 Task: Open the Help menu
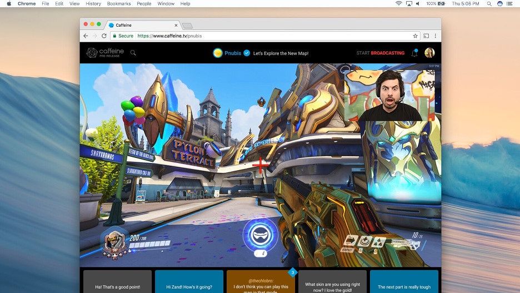[x=185, y=4]
